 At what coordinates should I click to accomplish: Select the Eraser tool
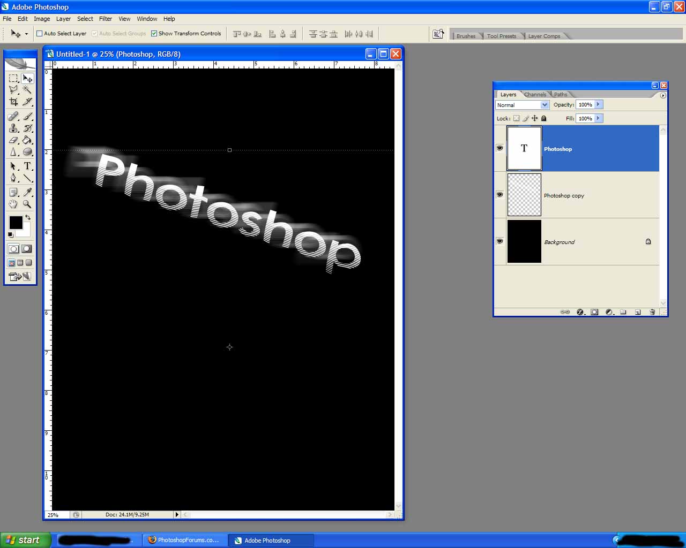tap(13, 140)
